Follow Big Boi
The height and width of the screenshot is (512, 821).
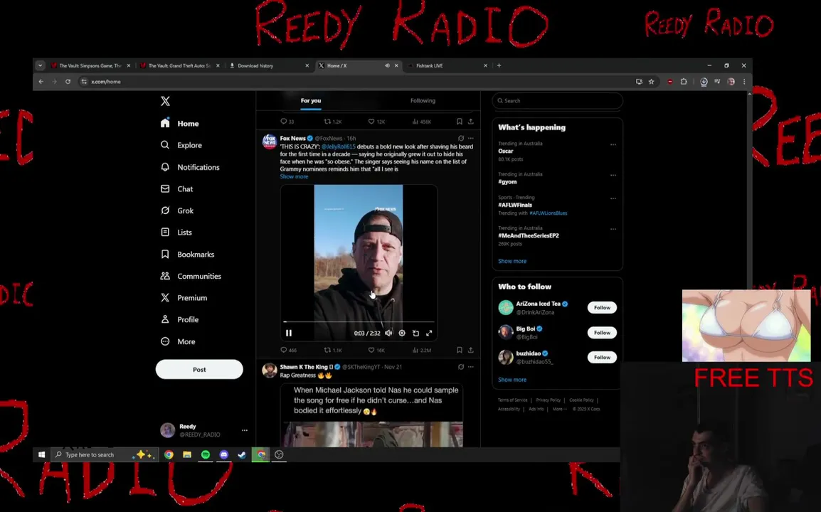602,332
